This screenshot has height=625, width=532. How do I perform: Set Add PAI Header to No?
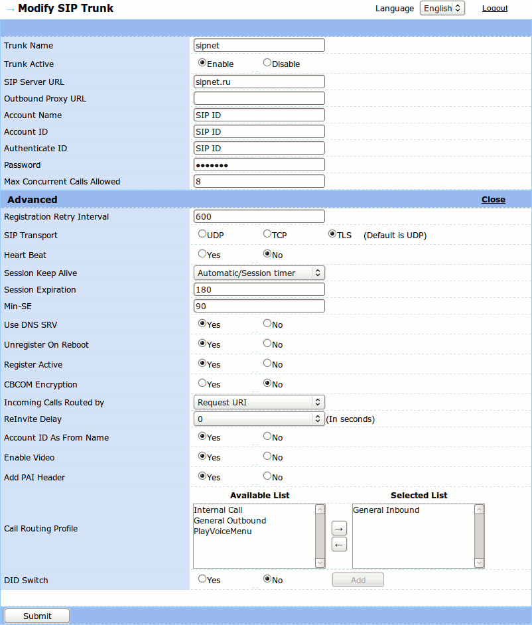(x=267, y=476)
